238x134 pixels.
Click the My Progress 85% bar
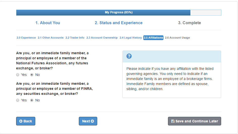coord(119,12)
